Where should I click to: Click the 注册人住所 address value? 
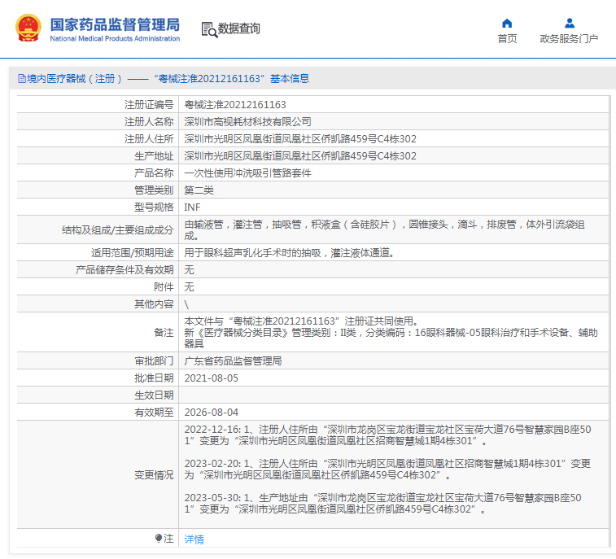[x=300, y=139]
